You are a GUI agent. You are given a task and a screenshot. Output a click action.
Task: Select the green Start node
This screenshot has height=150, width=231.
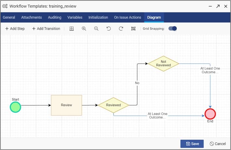[x=15, y=107]
